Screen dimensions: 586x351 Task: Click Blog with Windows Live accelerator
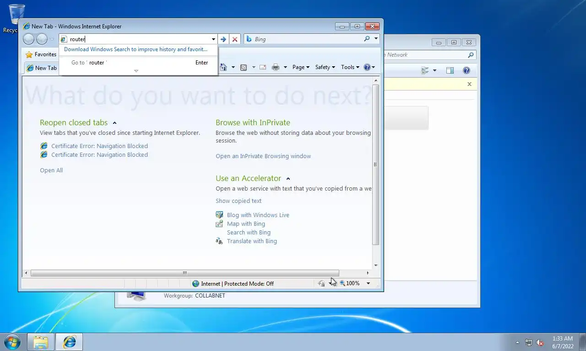[258, 215]
